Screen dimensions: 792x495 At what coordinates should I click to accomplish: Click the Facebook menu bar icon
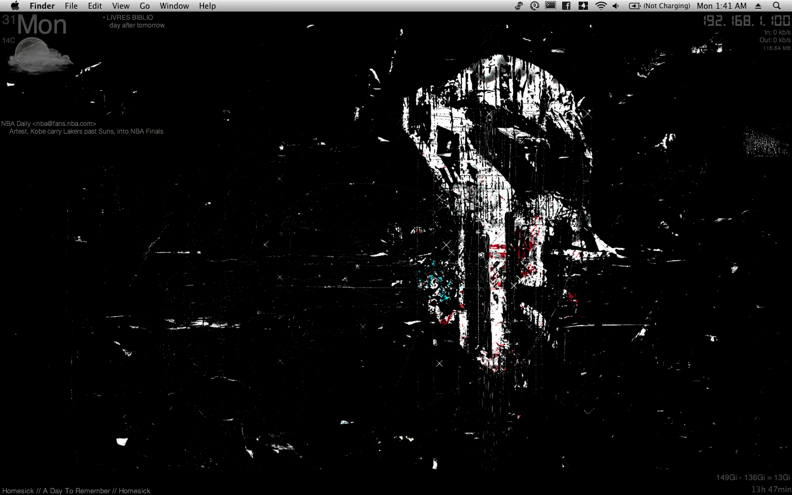pyautogui.click(x=566, y=6)
